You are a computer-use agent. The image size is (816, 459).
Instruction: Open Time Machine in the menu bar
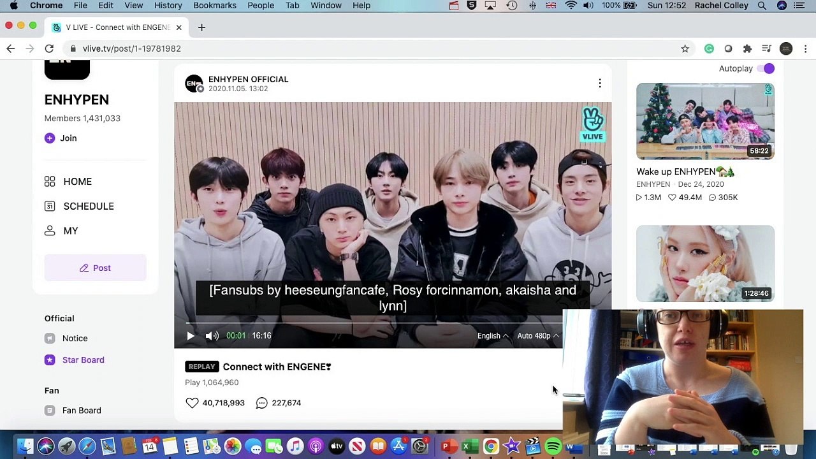click(512, 5)
